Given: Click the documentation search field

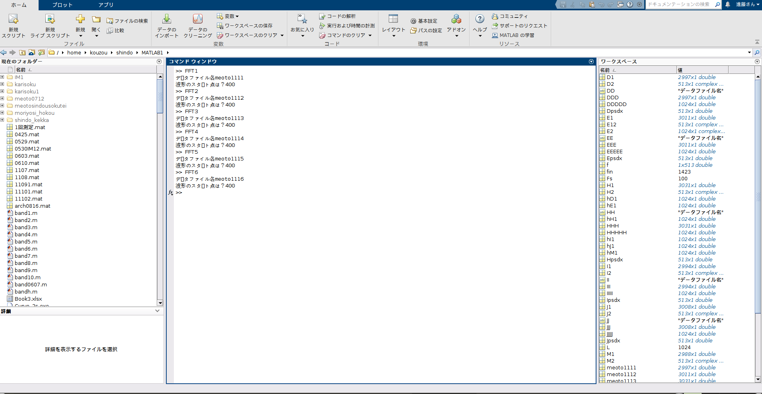Looking at the screenshot, I should click(x=680, y=4).
